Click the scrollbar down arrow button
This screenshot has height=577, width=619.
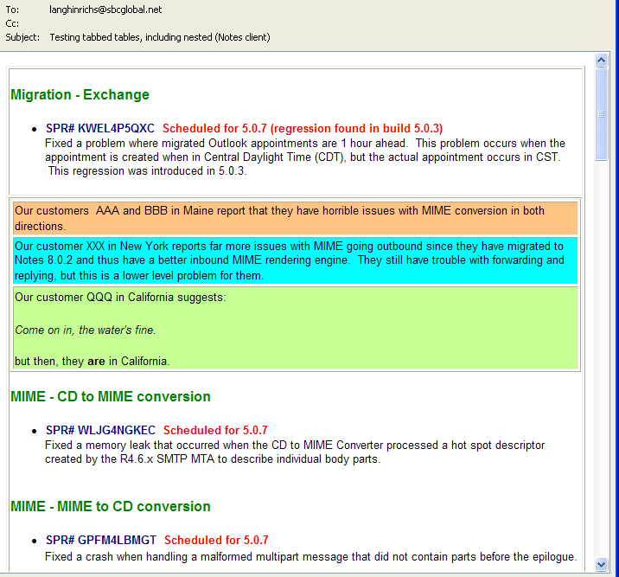pyautogui.click(x=602, y=565)
